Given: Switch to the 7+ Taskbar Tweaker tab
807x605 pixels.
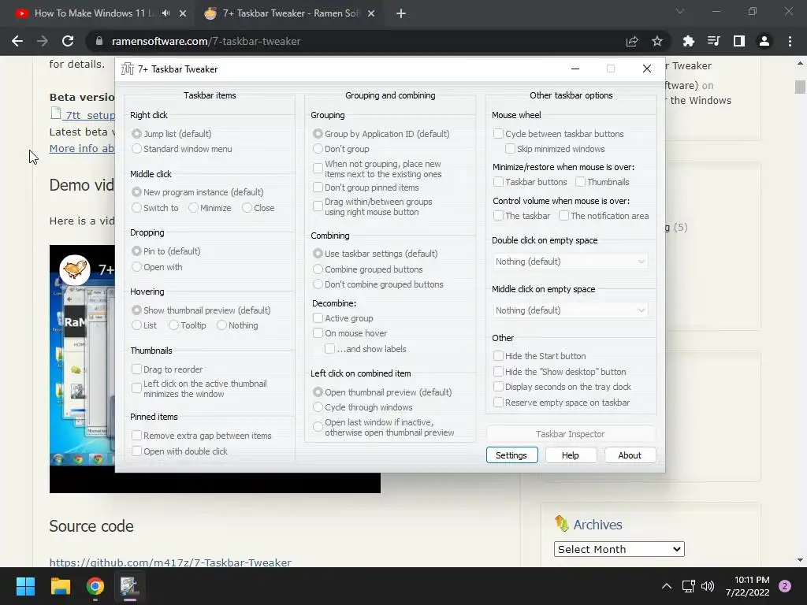Looking at the screenshot, I should 291,13.
